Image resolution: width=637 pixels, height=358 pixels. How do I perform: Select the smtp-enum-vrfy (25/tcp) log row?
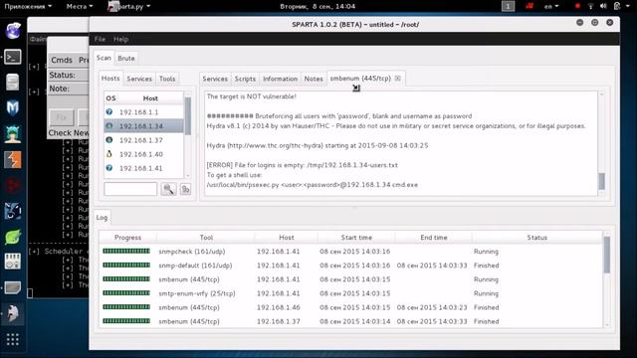click(351, 293)
